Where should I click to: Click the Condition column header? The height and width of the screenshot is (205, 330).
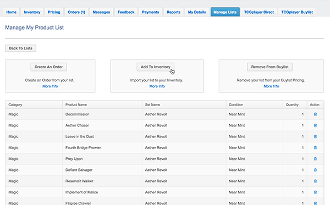tap(255, 104)
